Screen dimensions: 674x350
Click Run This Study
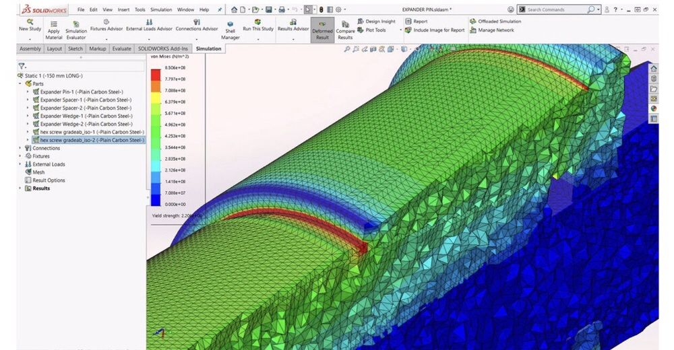pos(258,26)
